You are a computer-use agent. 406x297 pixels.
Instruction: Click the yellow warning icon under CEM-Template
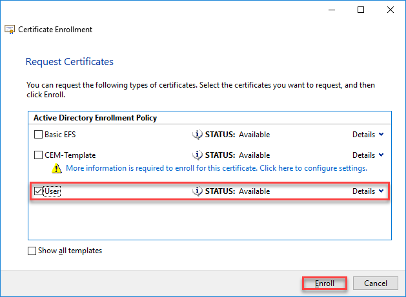(57, 168)
